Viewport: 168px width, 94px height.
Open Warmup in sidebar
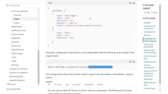click(15, 65)
